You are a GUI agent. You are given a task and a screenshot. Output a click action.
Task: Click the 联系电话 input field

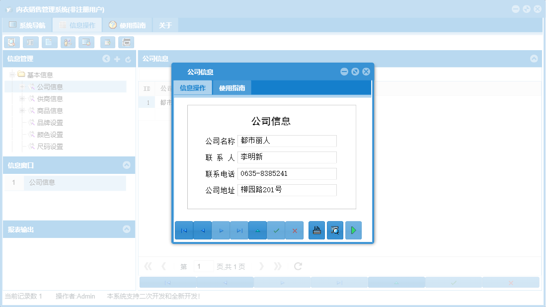(287, 173)
